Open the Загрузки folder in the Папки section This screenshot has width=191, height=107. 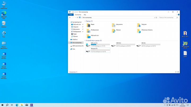[x=142, y=25]
